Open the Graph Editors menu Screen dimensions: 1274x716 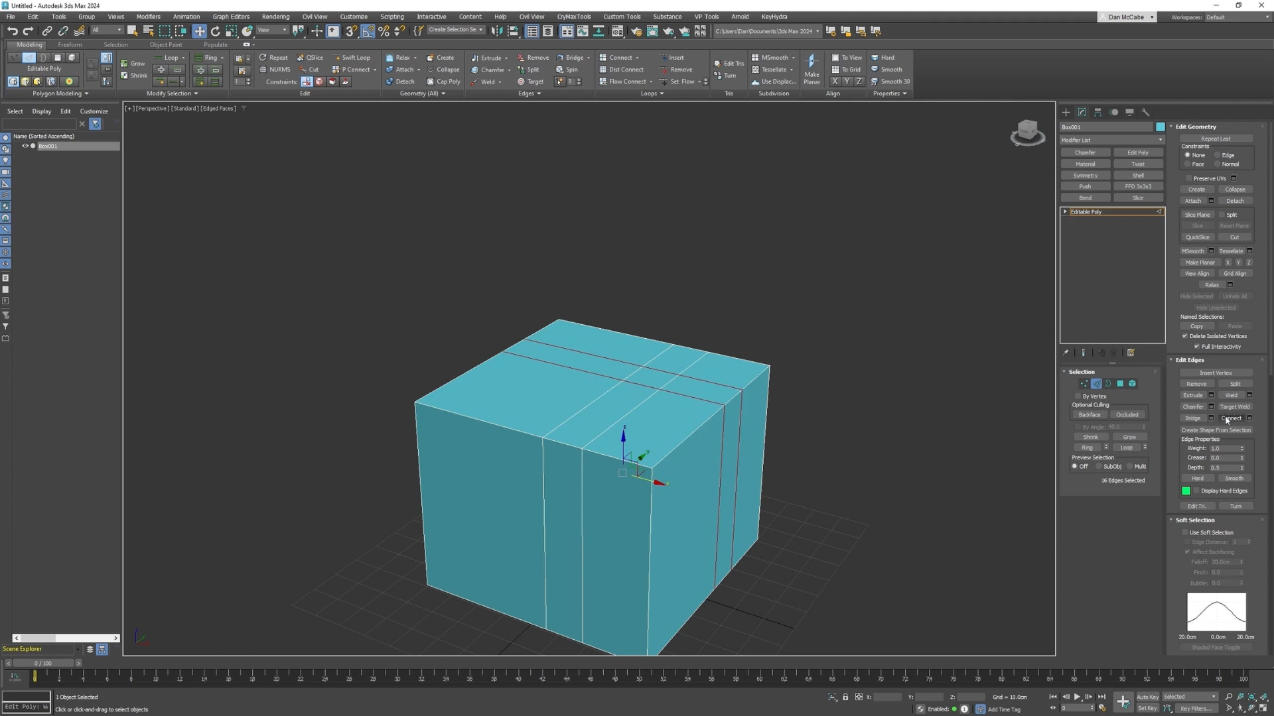[x=230, y=17]
